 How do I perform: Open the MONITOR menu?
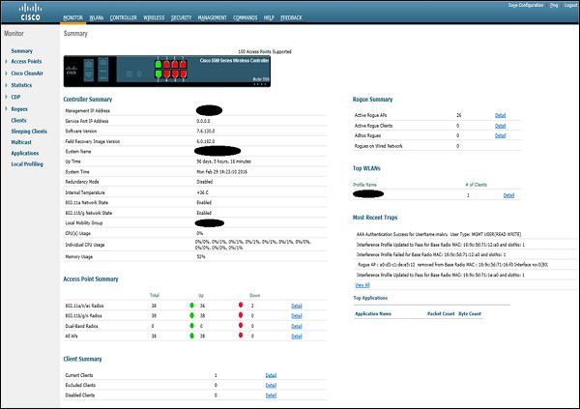click(72, 17)
